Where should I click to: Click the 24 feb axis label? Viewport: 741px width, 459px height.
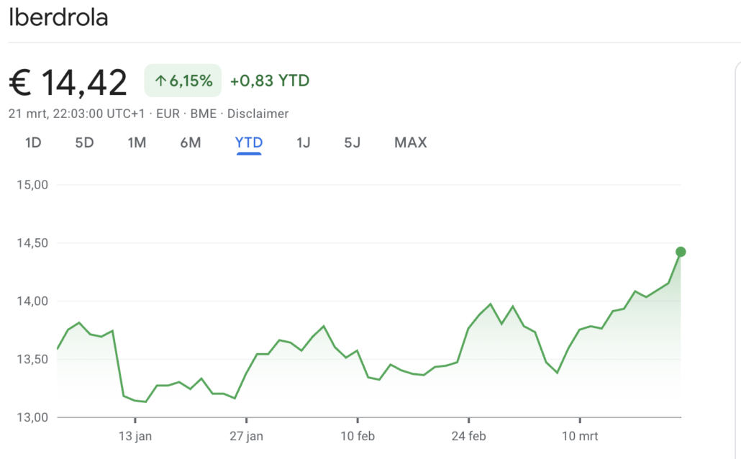click(468, 436)
